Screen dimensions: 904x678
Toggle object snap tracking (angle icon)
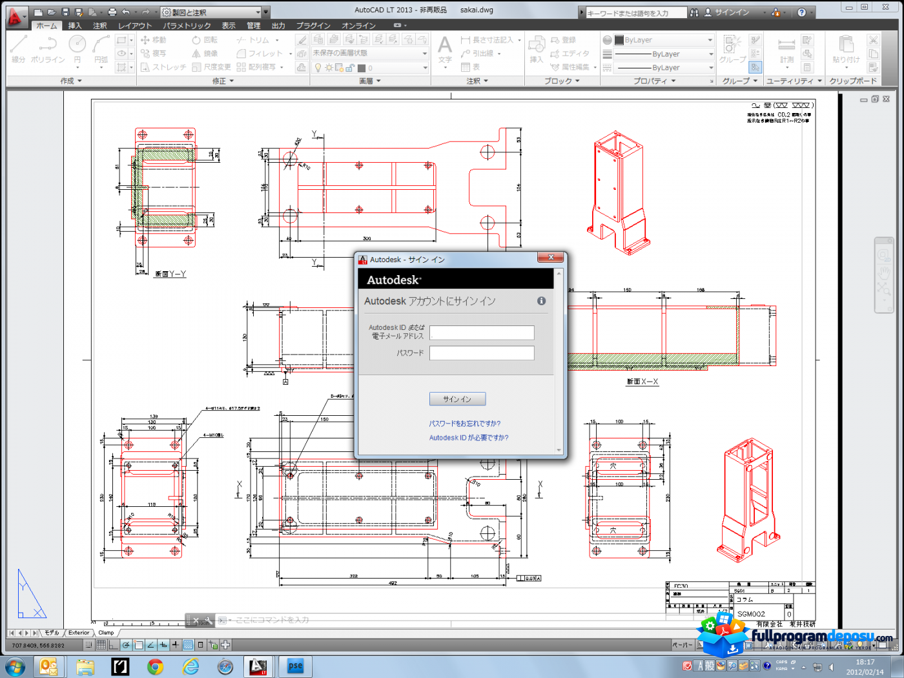tap(151, 644)
